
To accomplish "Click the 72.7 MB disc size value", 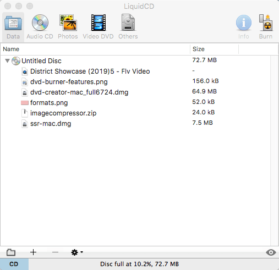I will click(205, 60).
